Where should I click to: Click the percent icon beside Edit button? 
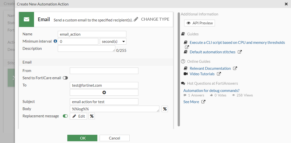[92, 116]
